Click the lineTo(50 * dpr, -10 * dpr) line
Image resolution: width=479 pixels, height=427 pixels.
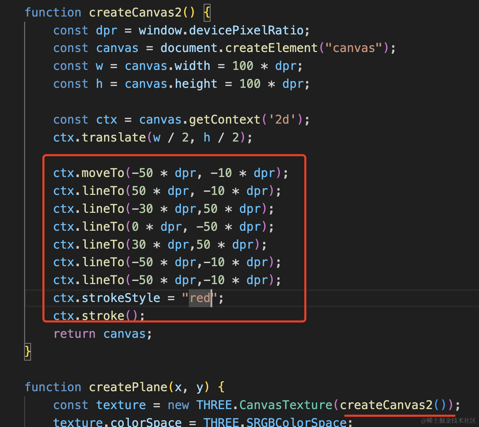167,191
